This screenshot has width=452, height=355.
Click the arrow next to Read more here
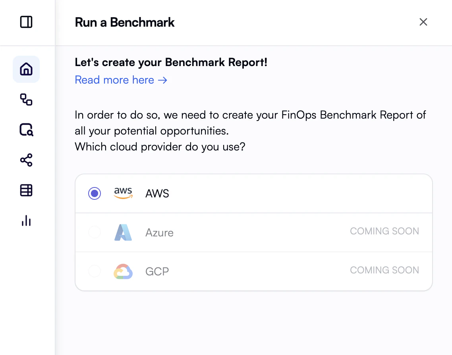pyautogui.click(x=163, y=80)
